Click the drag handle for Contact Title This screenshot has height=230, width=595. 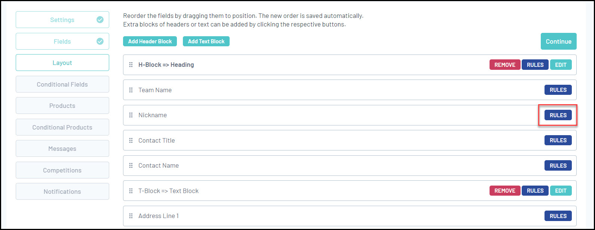[131, 140]
